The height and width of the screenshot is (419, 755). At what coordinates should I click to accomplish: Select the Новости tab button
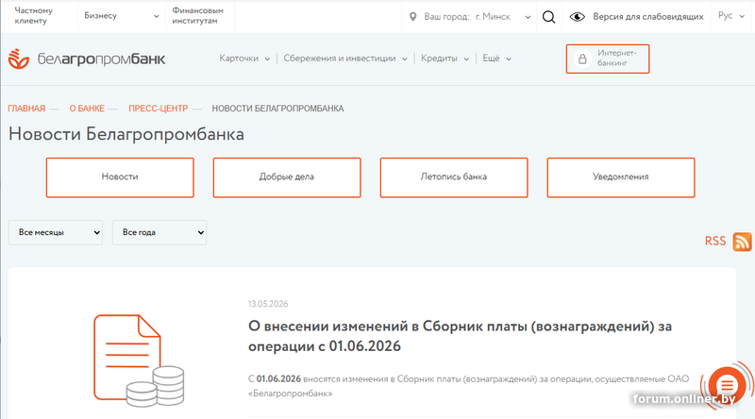pyautogui.click(x=120, y=177)
